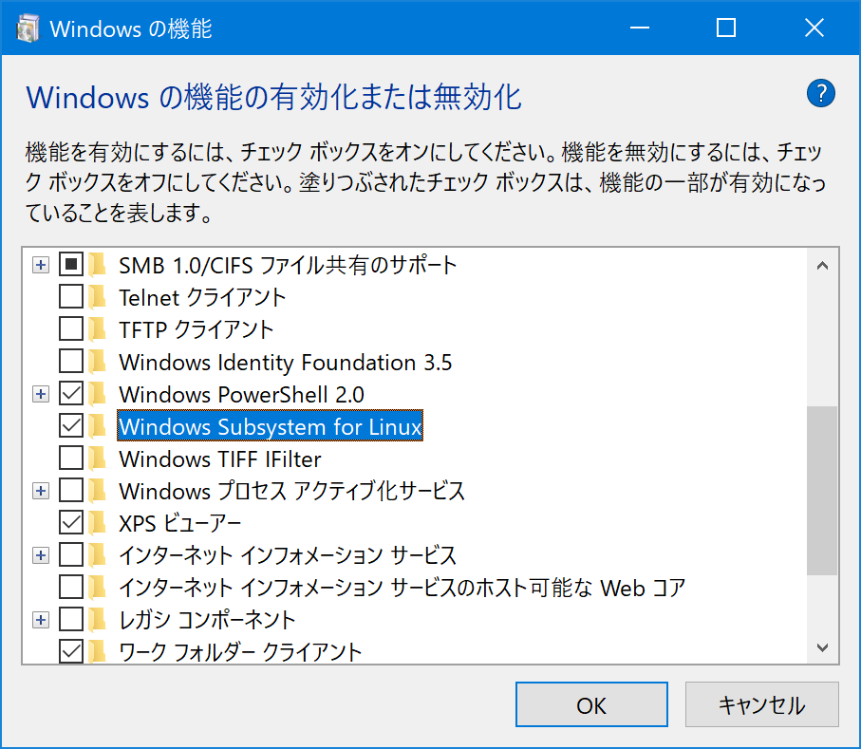Toggle the ワーク フォルダー クライアント checkbox

(71, 652)
